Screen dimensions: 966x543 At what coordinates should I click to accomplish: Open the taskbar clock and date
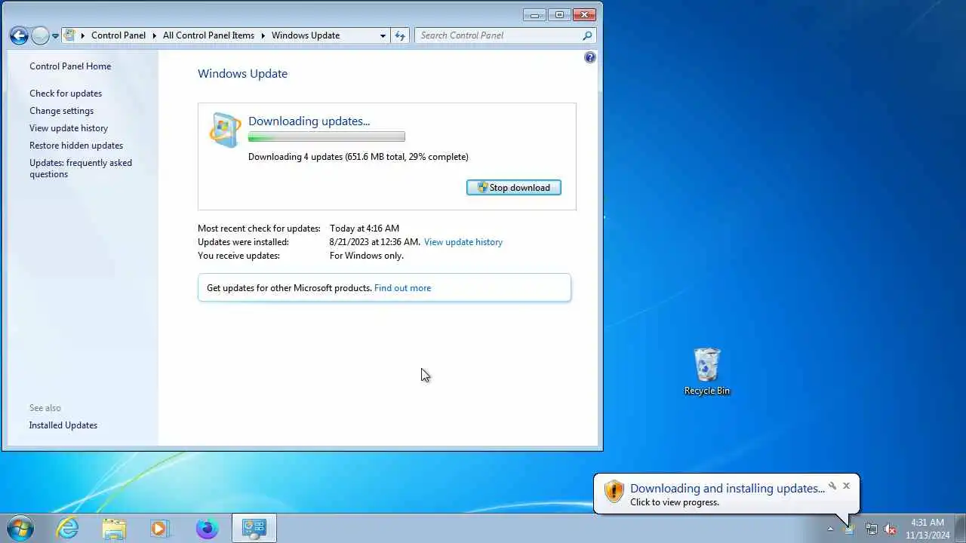[x=928, y=529]
